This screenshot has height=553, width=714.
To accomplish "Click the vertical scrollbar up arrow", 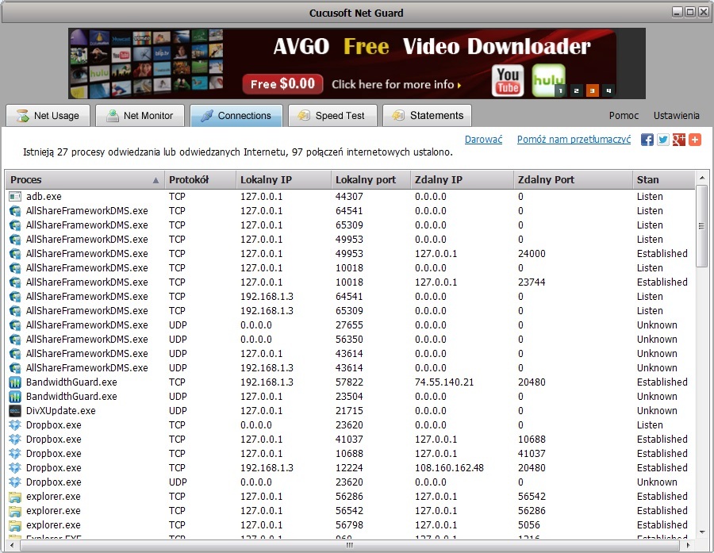I will 702,178.
